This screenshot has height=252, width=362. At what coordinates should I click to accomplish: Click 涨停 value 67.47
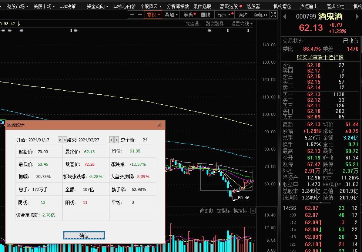click(314, 165)
